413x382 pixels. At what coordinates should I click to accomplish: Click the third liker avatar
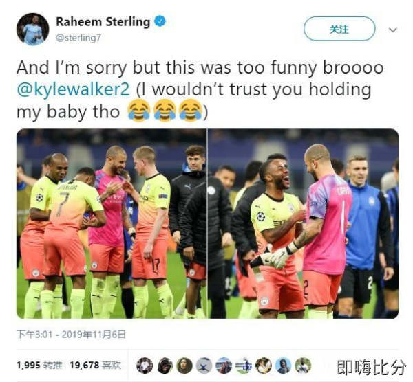coord(184,366)
